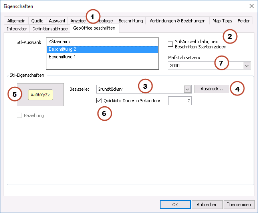Apply changes with Übernehmen
258x213 pixels.
239,204
